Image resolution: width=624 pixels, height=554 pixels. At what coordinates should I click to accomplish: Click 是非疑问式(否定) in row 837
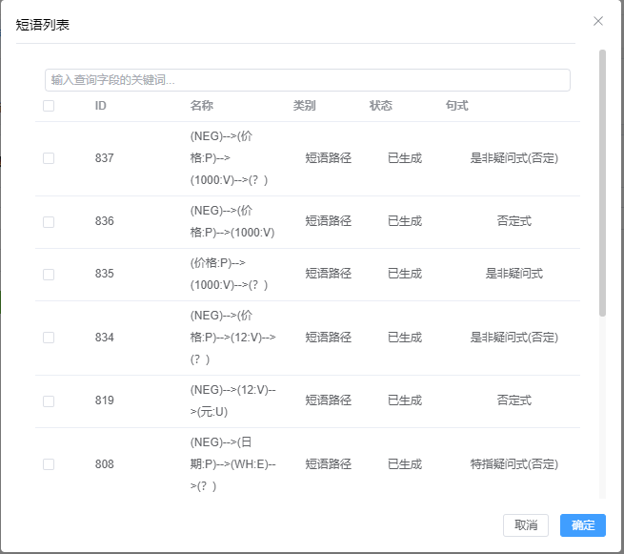point(514,158)
